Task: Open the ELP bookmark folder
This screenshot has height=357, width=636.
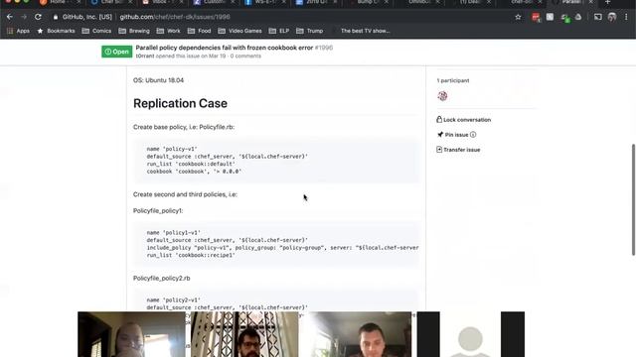Action: pyautogui.click(x=279, y=31)
